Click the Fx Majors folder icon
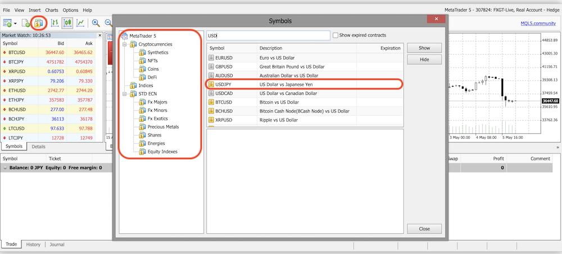This screenshot has width=562, height=254. 142,102
